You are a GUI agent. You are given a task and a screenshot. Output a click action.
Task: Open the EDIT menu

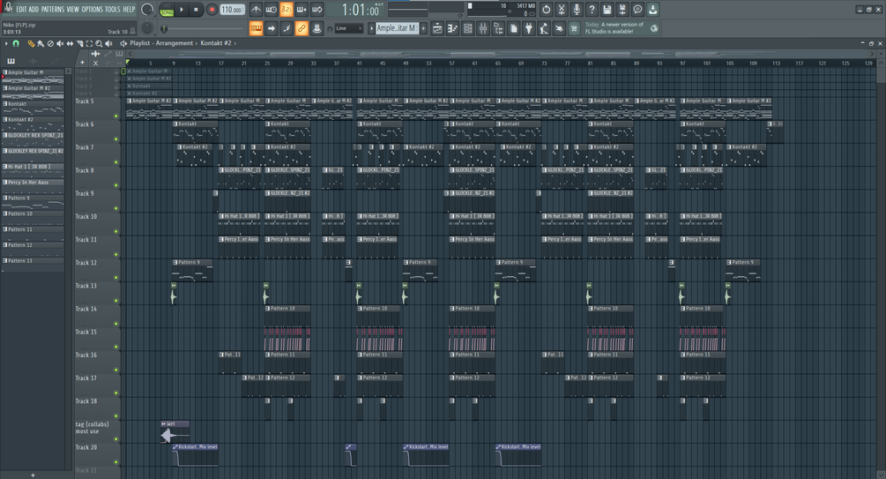pos(21,9)
